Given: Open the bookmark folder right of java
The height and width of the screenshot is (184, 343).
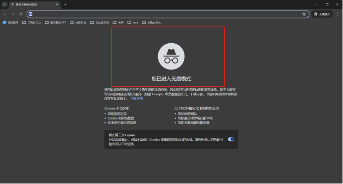Looking at the screenshot, I should point(151,22).
